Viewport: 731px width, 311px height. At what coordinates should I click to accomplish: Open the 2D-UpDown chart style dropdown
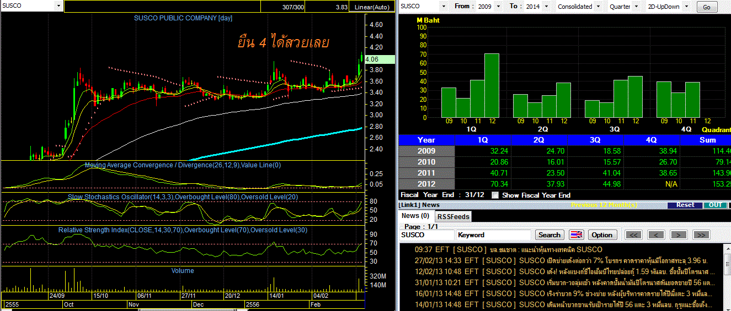click(687, 6)
